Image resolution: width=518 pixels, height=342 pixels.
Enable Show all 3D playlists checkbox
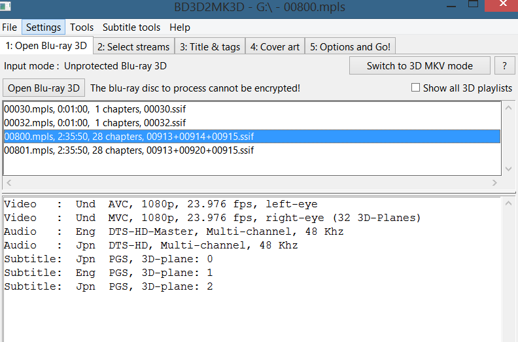[x=415, y=88]
